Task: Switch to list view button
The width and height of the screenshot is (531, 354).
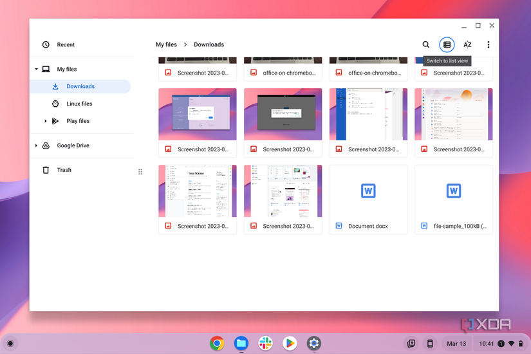Action: click(x=447, y=44)
